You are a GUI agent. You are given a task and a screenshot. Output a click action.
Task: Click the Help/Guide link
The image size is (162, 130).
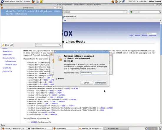pyautogui.click(x=153, y=35)
